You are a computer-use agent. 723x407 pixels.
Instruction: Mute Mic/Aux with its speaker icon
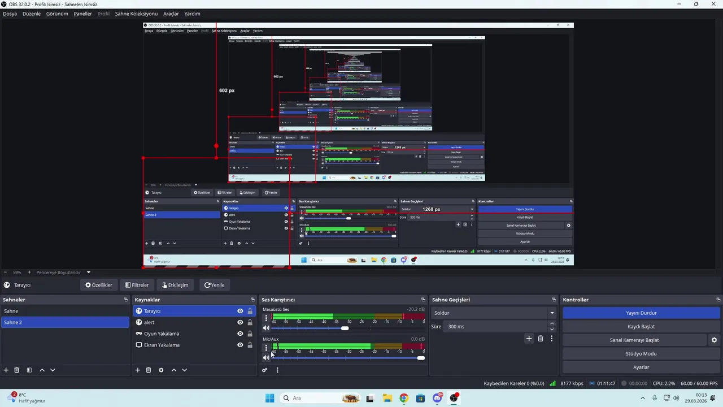tap(266, 357)
